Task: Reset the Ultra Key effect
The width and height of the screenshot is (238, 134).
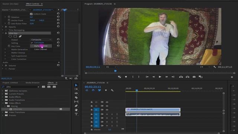Action: (x=58, y=33)
